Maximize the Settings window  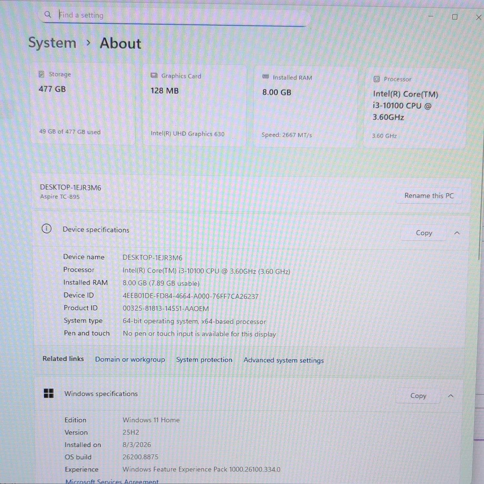pyautogui.click(x=455, y=17)
